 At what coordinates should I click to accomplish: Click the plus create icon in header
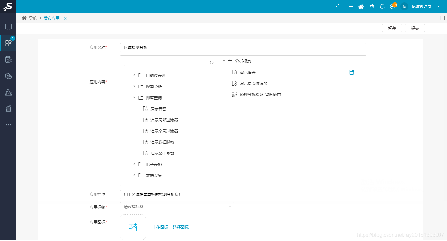pos(351,7)
